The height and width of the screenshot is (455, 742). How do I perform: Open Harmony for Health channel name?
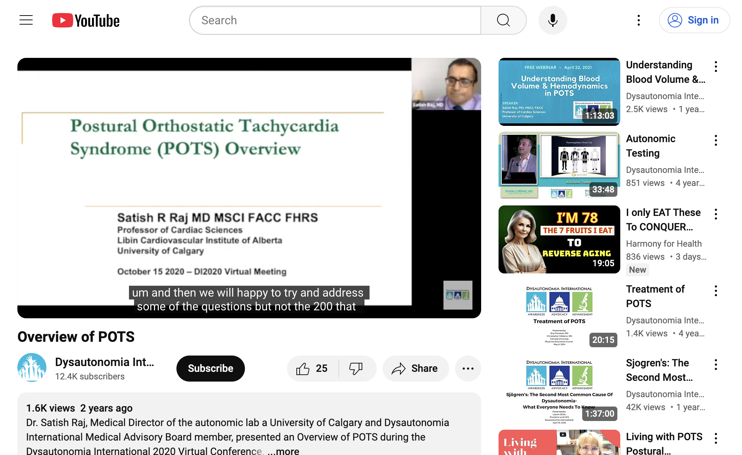click(664, 244)
